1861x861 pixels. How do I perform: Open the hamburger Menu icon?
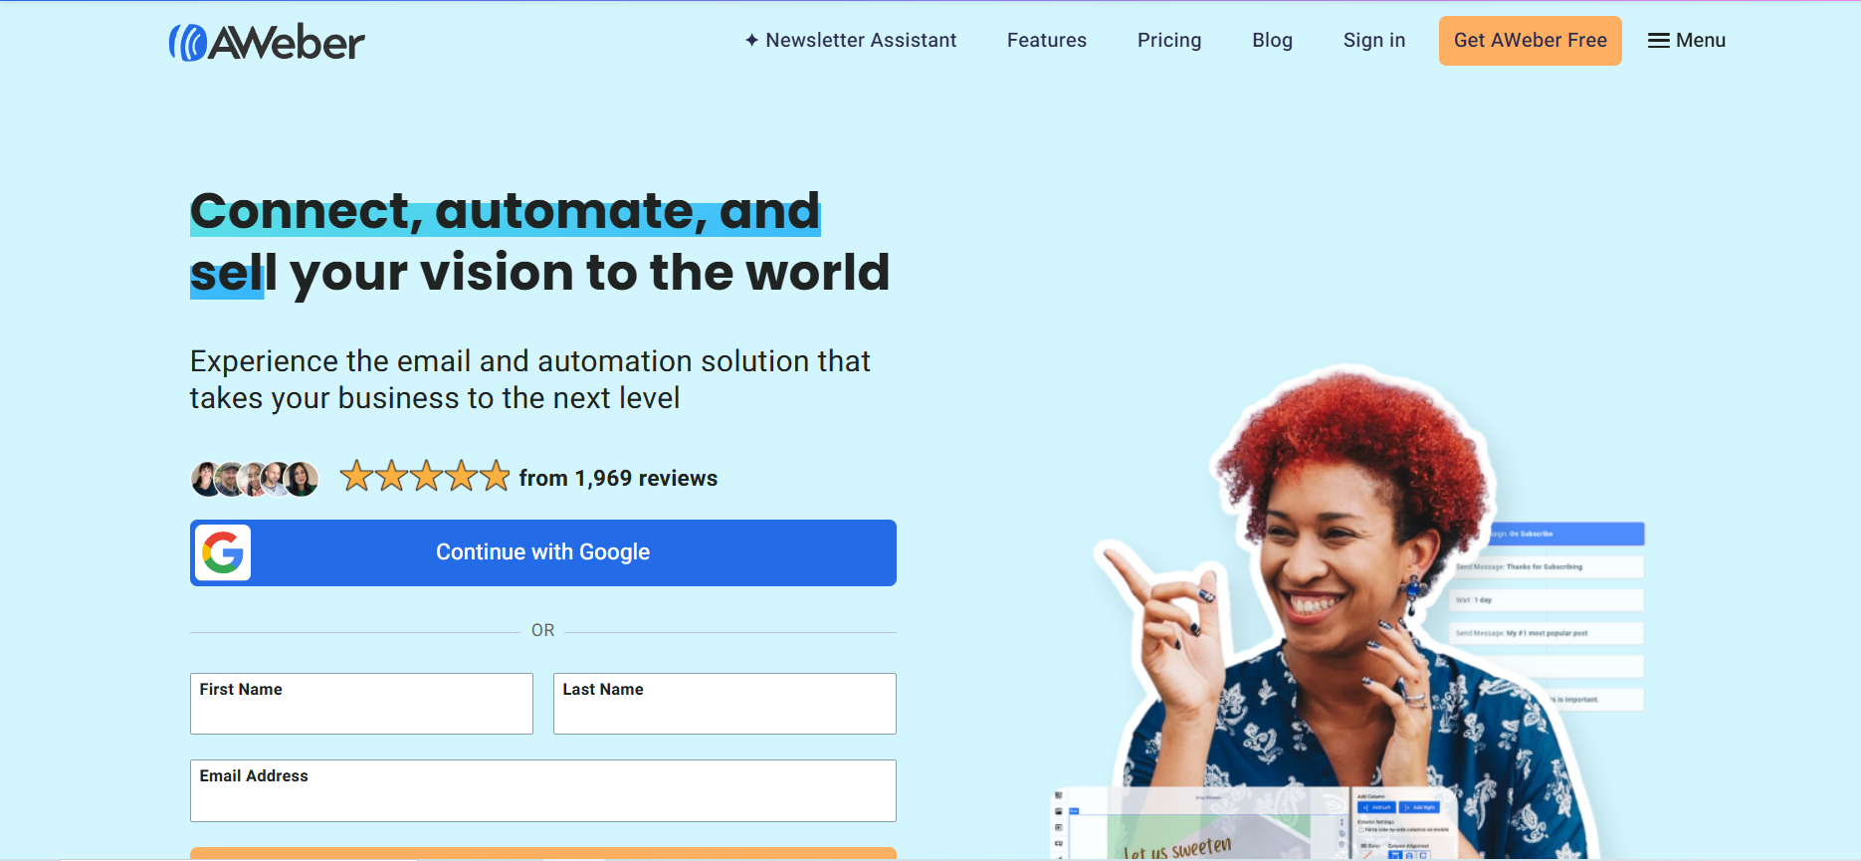1658,41
